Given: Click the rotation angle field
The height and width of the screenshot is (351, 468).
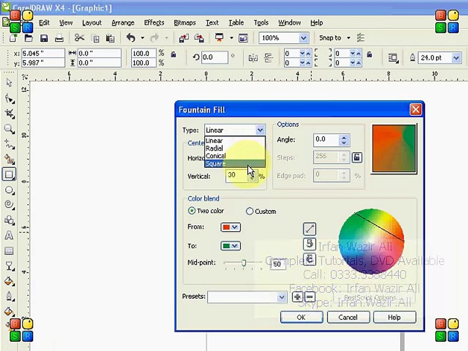Looking at the screenshot, I should [214, 58].
